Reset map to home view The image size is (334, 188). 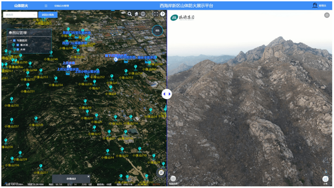[136, 14]
